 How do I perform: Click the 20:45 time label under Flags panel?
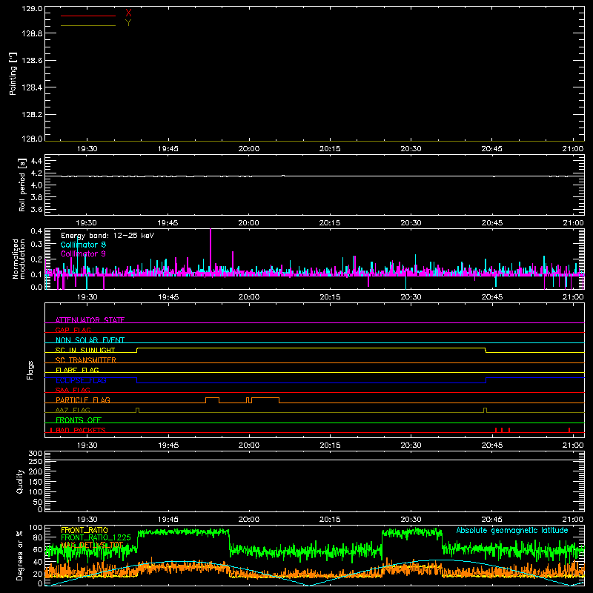491,445
